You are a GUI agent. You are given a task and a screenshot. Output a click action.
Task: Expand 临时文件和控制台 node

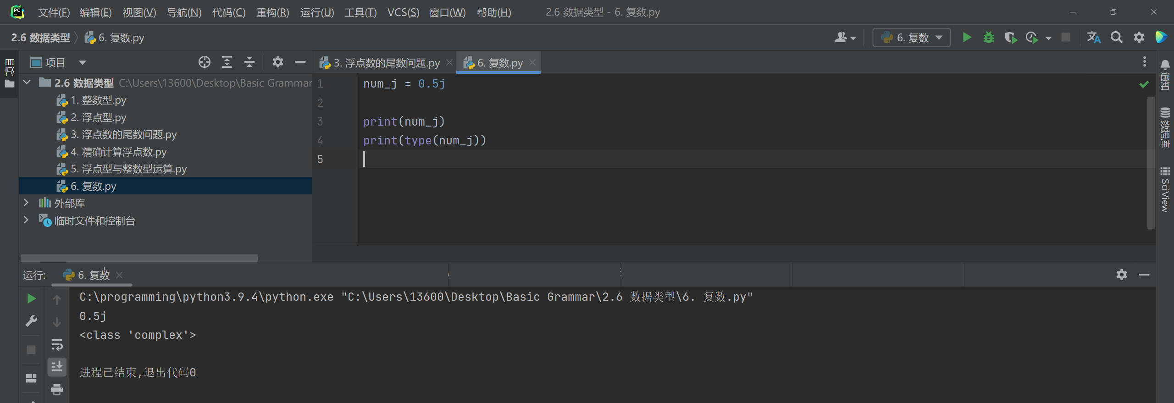pos(26,220)
